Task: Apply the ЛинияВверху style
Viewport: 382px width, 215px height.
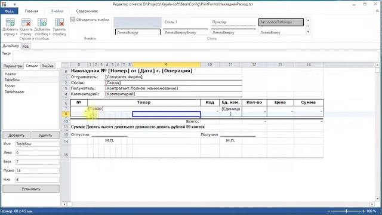Action: [x=233, y=32]
